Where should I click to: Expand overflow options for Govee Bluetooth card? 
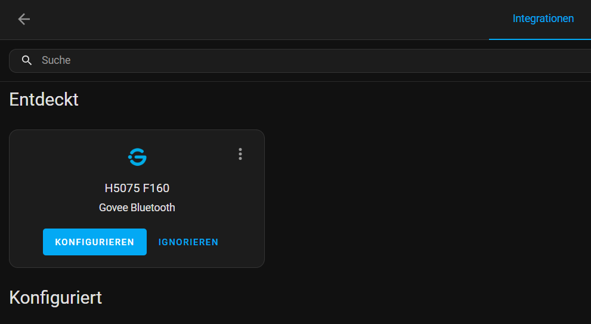click(x=240, y=154)
